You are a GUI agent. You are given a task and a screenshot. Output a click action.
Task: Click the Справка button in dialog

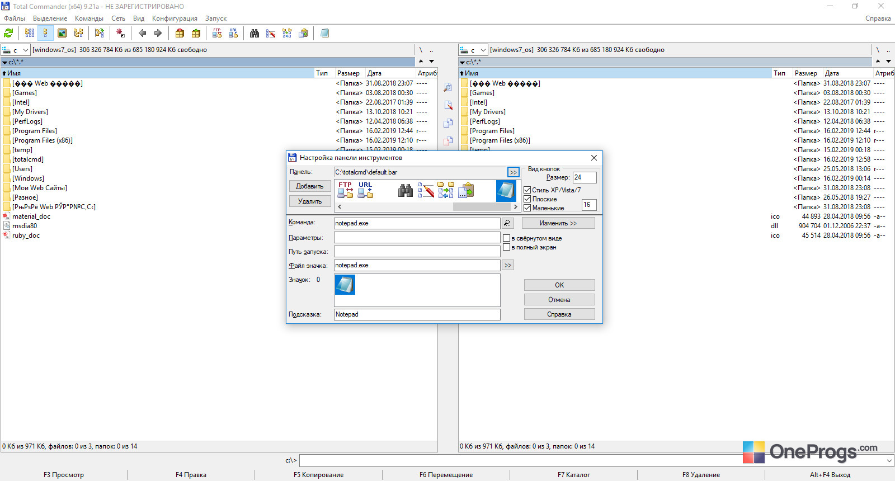(559, 314)
